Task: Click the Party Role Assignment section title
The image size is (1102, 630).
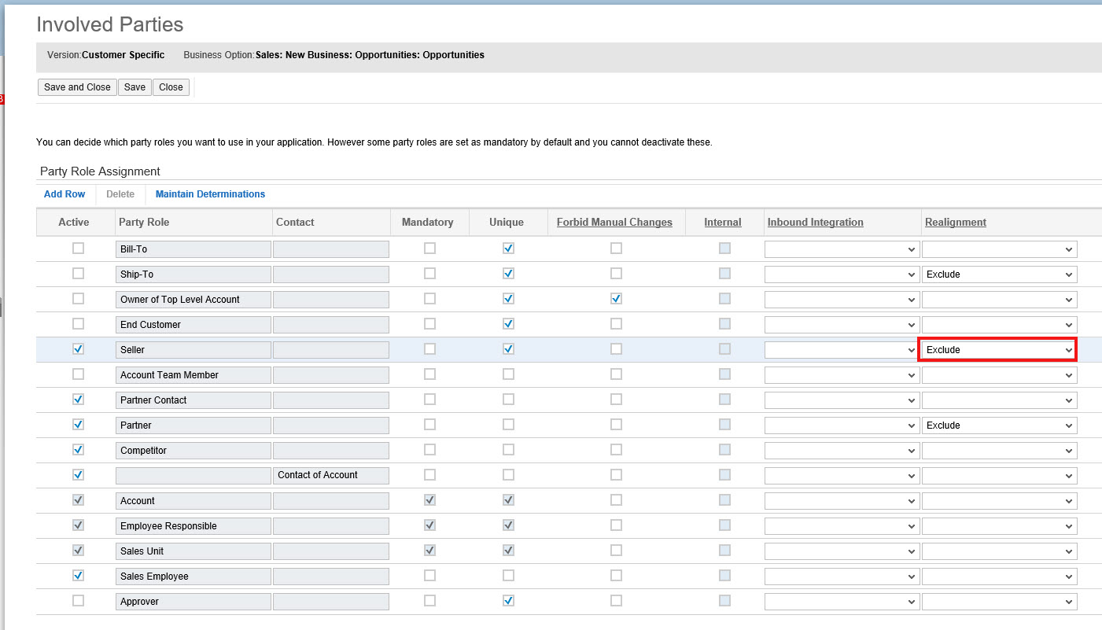Action: [100, 171]
